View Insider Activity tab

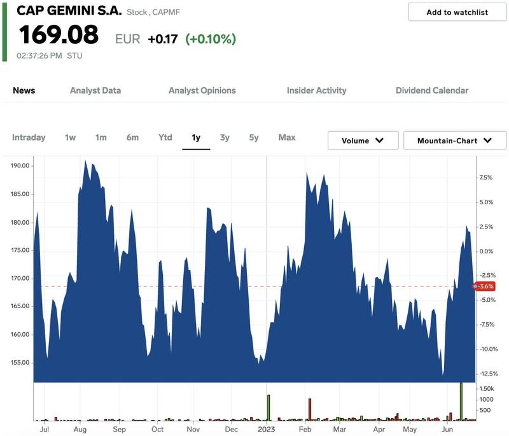(316, 90)
